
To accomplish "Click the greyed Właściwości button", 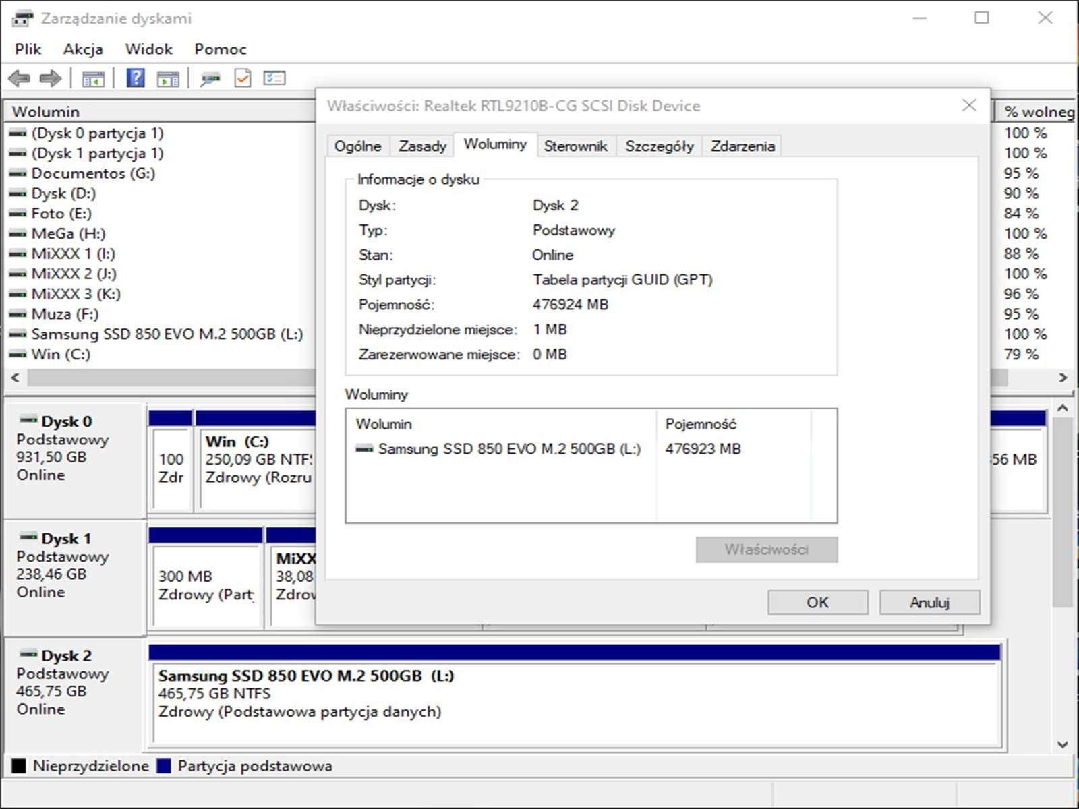I will tap(767, 549).
